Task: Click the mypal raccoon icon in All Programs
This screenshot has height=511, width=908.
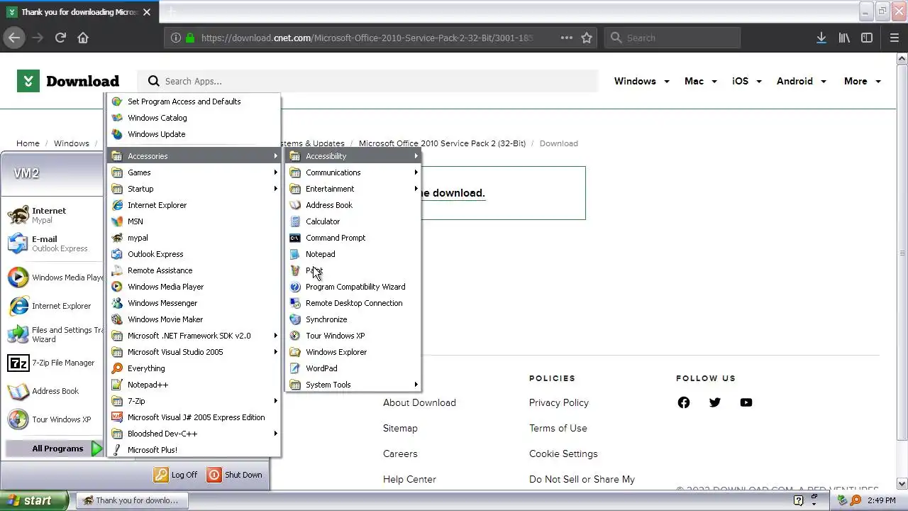Action: (117, 238)
